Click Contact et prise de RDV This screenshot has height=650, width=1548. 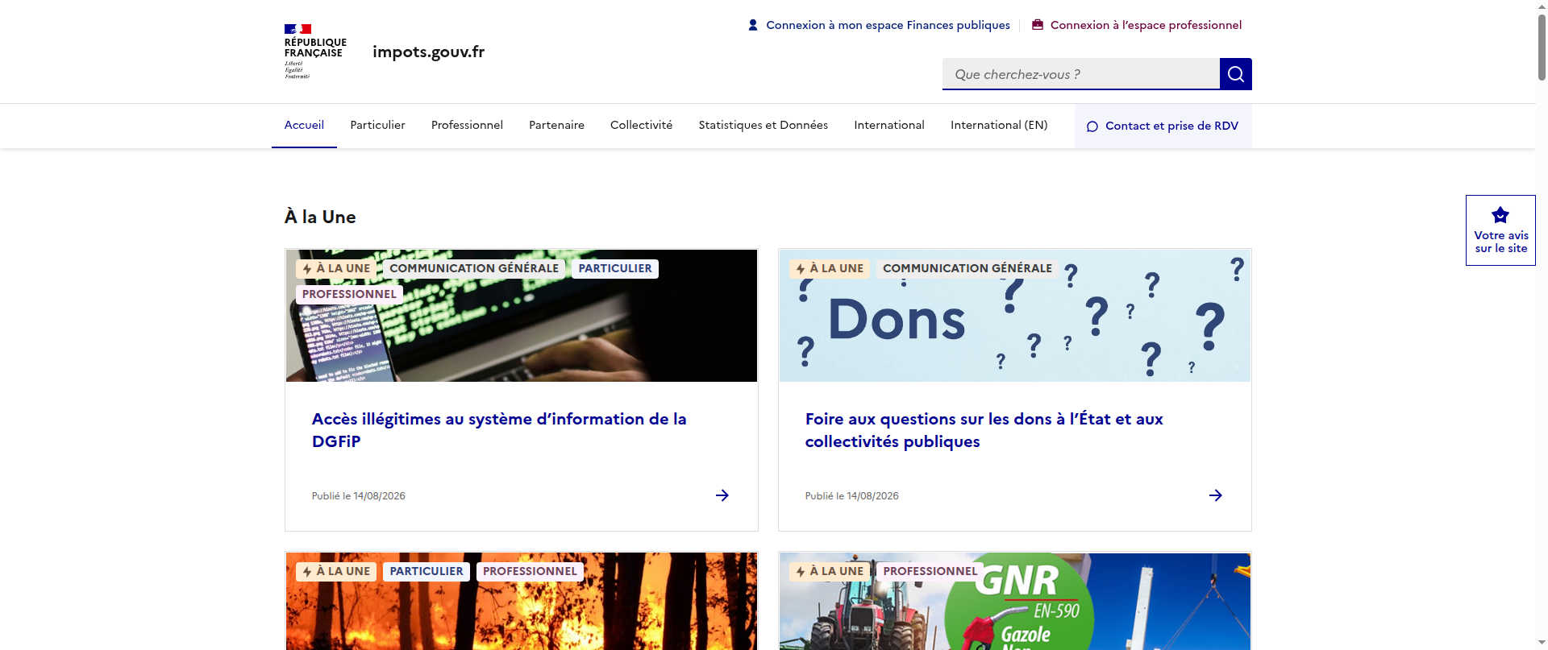point(1163,126)
